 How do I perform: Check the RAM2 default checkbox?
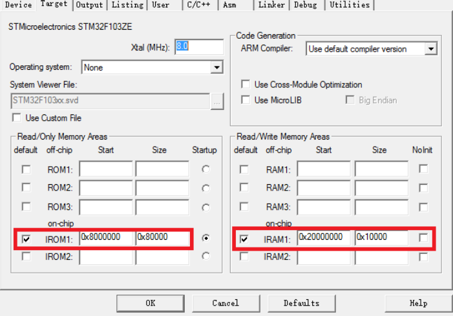coord(244,187)
